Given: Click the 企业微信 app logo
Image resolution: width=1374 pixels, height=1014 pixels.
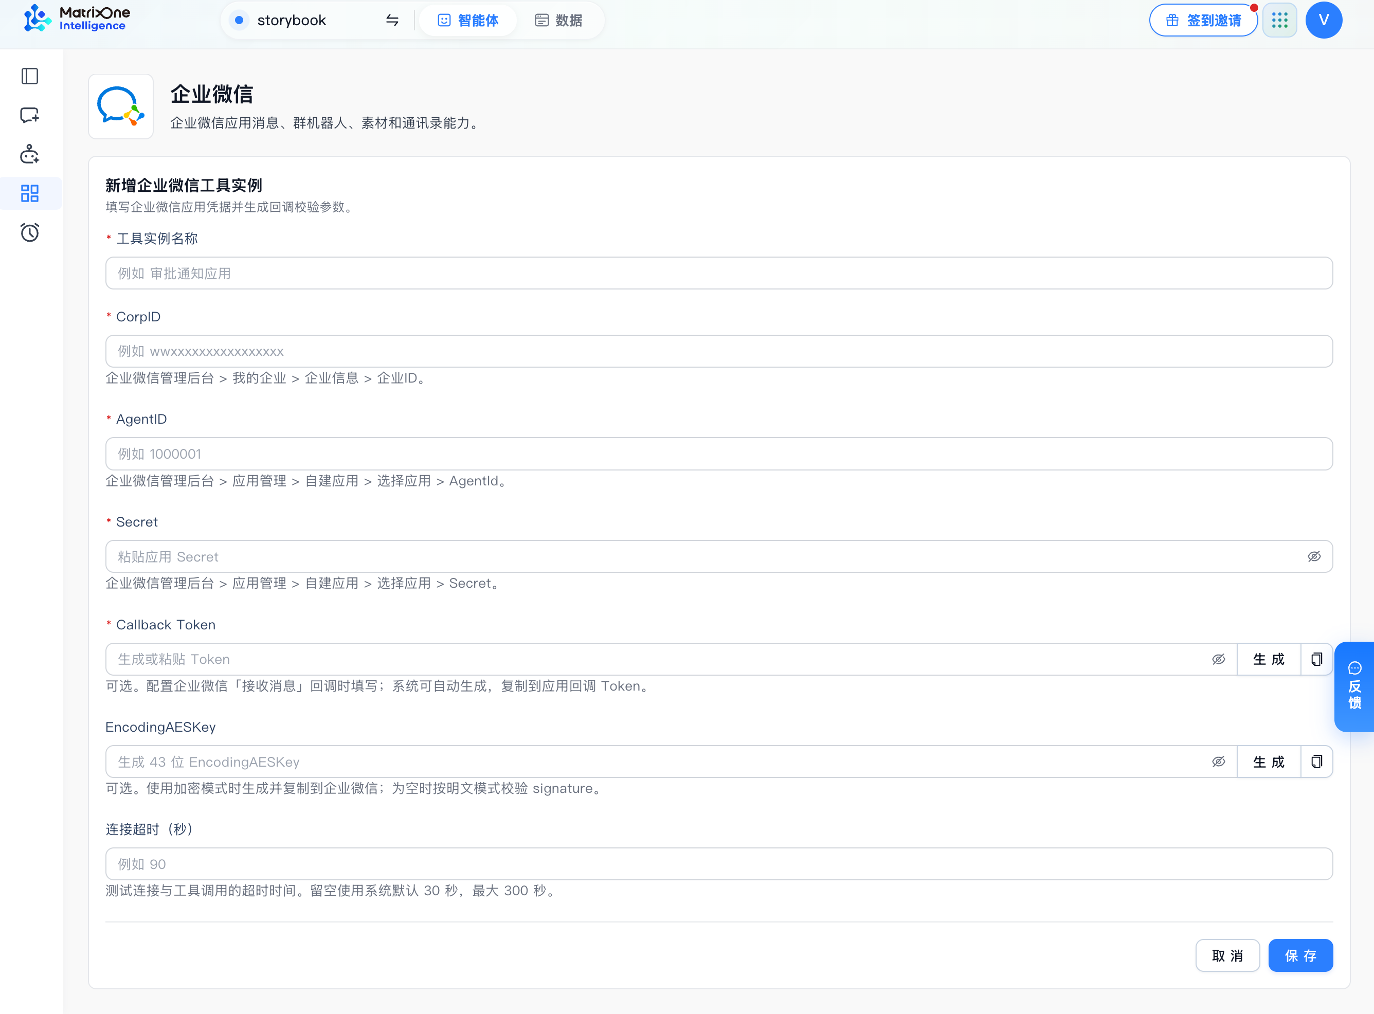Looking at the screenshot, I should [x=121, y=107].
